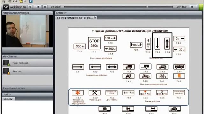Click the left arrow sign 7.3.2
Screen dimensions: 204x114
point(95,67)
